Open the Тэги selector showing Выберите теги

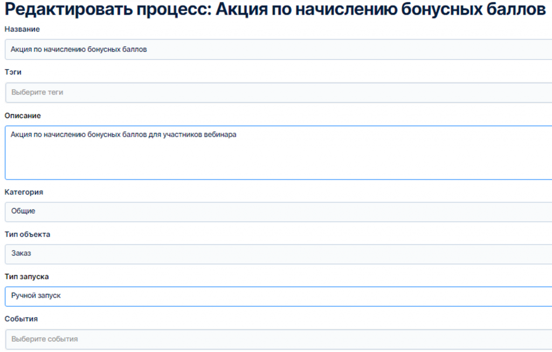tap(278, 92)
